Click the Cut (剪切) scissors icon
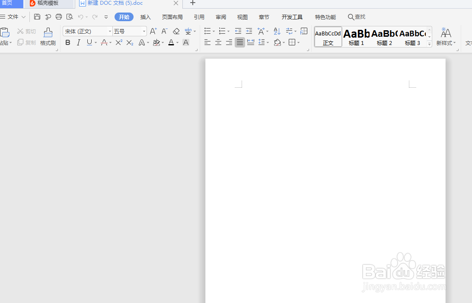 [20, 31]
